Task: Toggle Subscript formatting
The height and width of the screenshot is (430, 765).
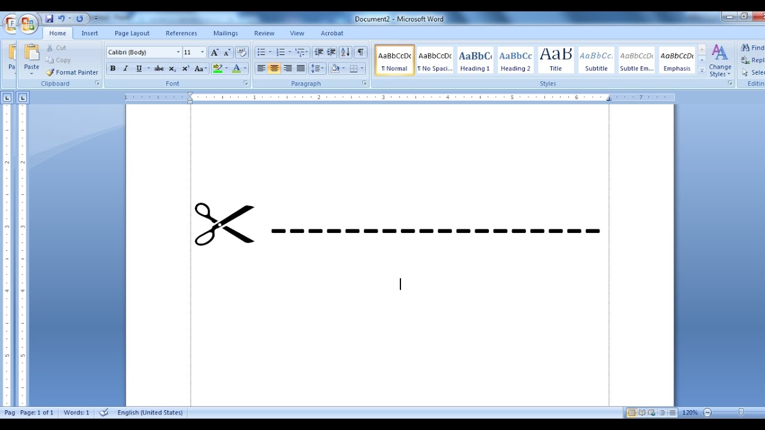Action: [172, 69]
